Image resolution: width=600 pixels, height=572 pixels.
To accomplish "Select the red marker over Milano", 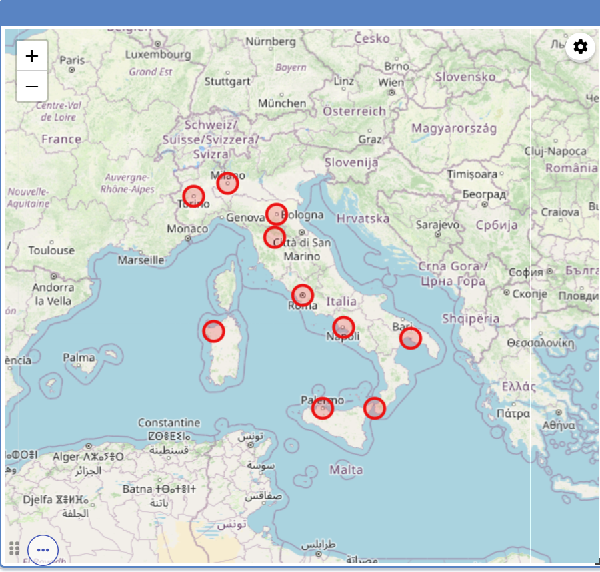I will point(228,183).
